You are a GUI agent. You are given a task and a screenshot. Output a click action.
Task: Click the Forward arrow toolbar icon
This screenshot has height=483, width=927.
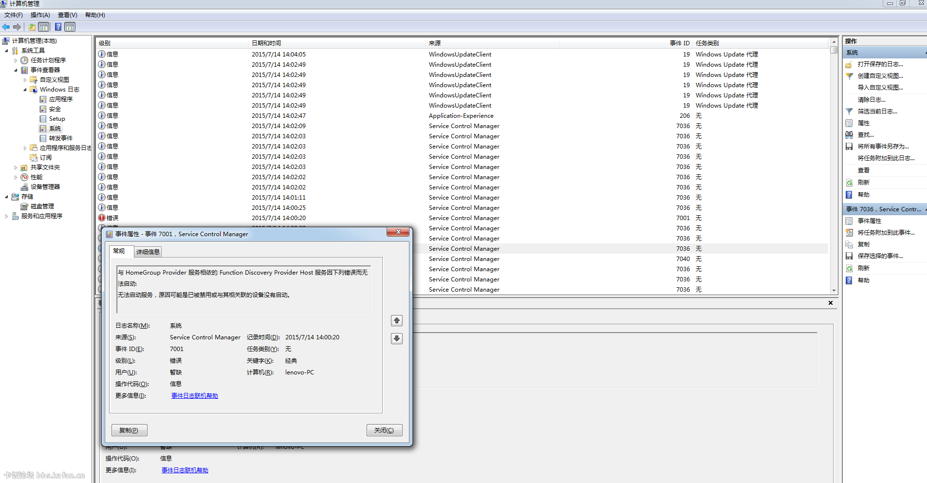17,27
